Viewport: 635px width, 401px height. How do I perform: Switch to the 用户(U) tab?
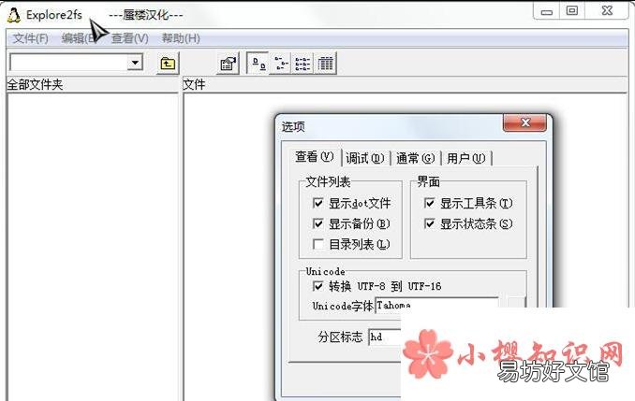[465, 158]
